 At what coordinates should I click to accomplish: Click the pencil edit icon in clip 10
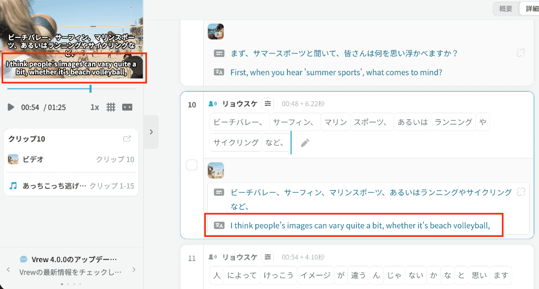tap(305, 143)
